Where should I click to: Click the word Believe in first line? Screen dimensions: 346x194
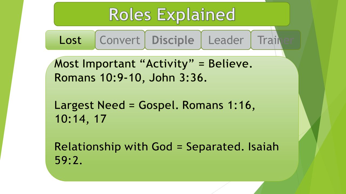(230, 64)
